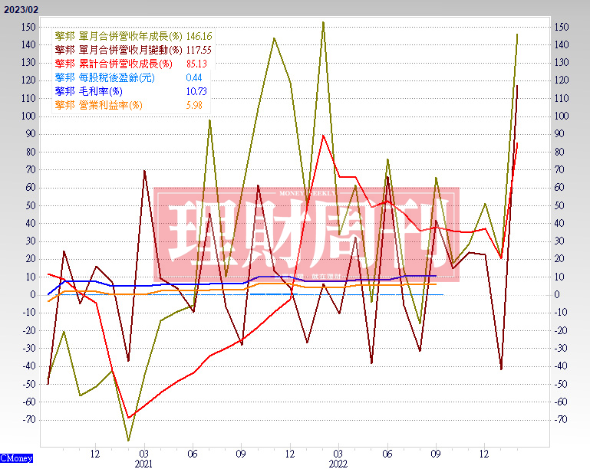
Task: Click left axis label 120
Action: tap(28, 80)
